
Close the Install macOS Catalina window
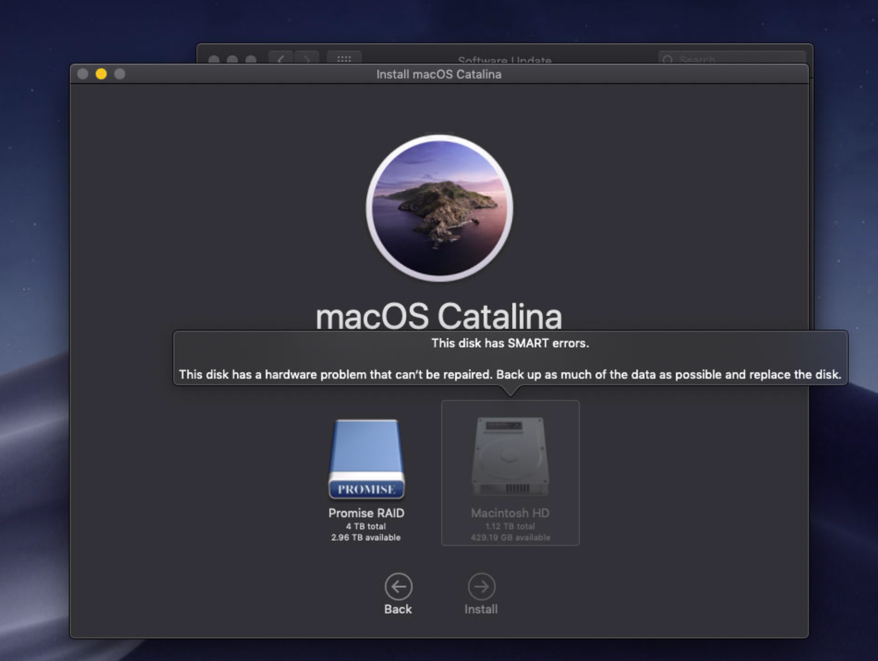pos(83,74)
